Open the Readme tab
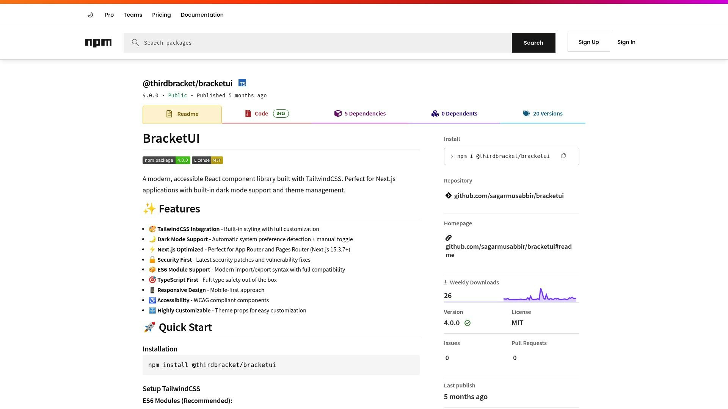The height and width of the screenshot is (409, 728). click(x=182, y=114)
